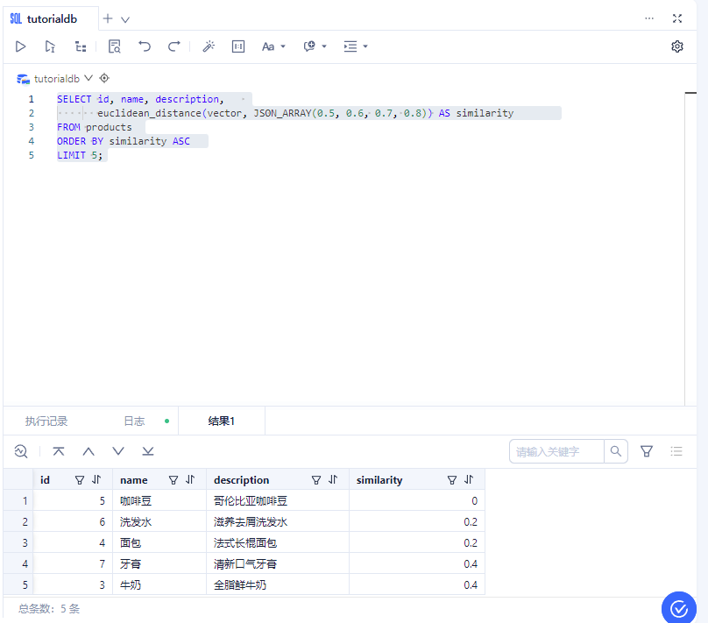Viewport: 708px width, 623px height.
Task: Switch to the 日志 tab
Action: coord(134,421)
